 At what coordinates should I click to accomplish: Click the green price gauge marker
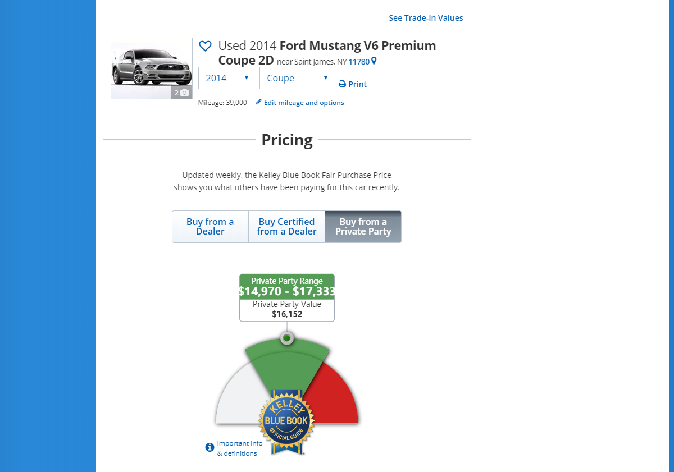(x=287, y=338)
